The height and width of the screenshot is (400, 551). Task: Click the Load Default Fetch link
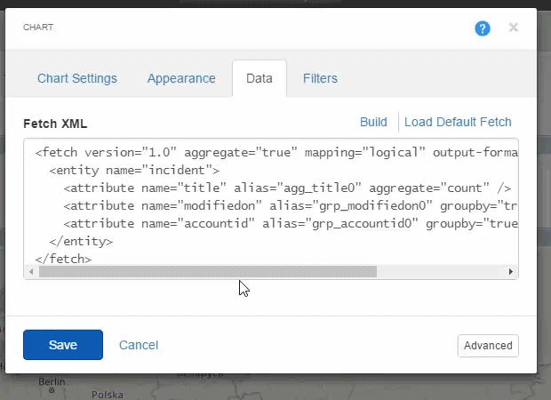click(x=458, y=122)
